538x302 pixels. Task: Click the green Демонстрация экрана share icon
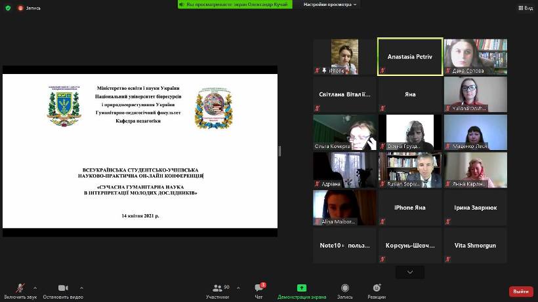coord(302,288)
